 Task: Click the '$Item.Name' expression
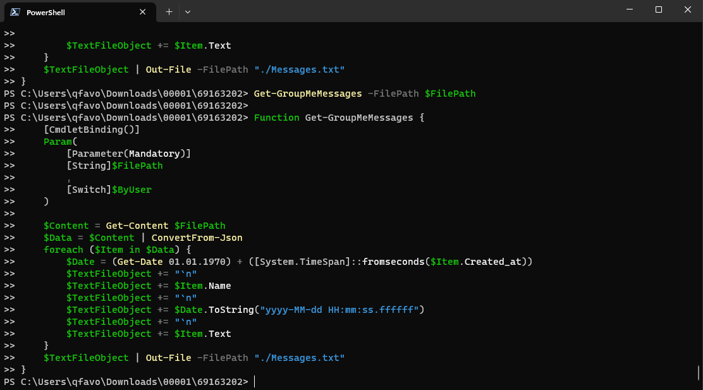tap(203, 286)
